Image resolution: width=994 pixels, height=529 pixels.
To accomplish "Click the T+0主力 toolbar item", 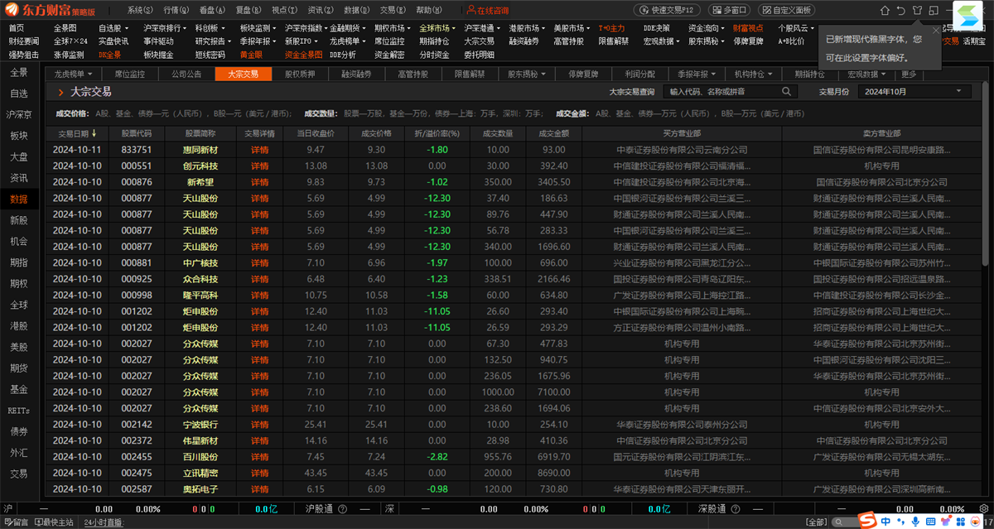I will click(x=611, y=28).
